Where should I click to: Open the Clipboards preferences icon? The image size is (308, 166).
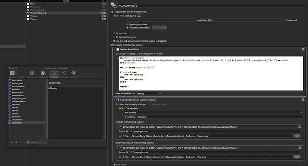(x=43, y=74)
